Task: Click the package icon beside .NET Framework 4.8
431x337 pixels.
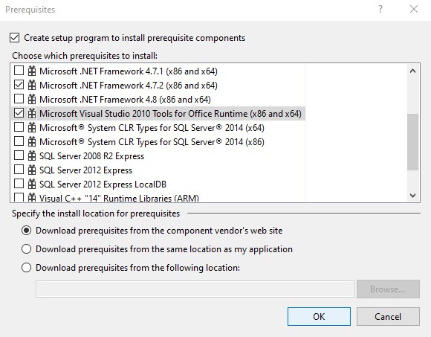Action: click(32, 99)
